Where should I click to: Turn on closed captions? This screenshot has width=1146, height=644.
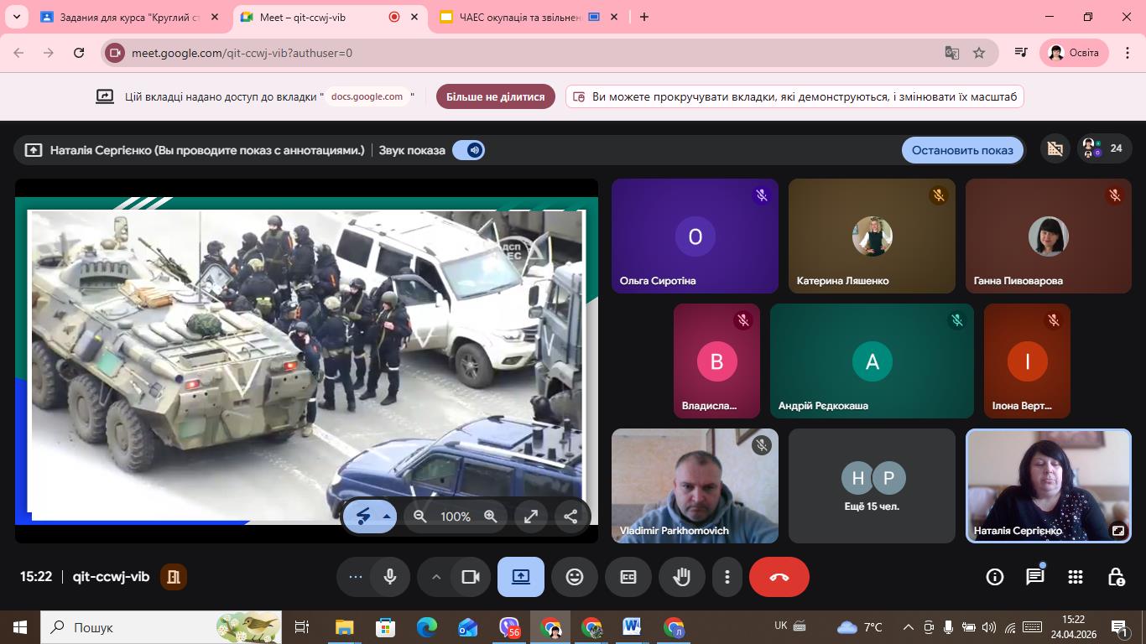tap(628, 577)
